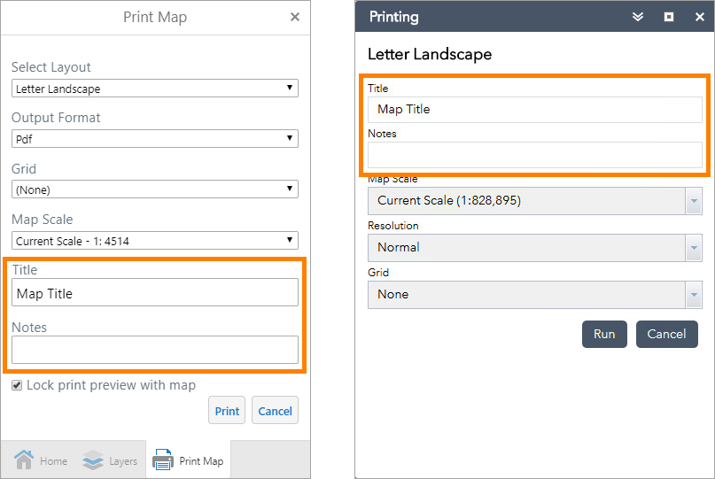Expand the left Grid (None) dropdown
The width and height of the screenshot is (715, 479).
coord(155,189)
